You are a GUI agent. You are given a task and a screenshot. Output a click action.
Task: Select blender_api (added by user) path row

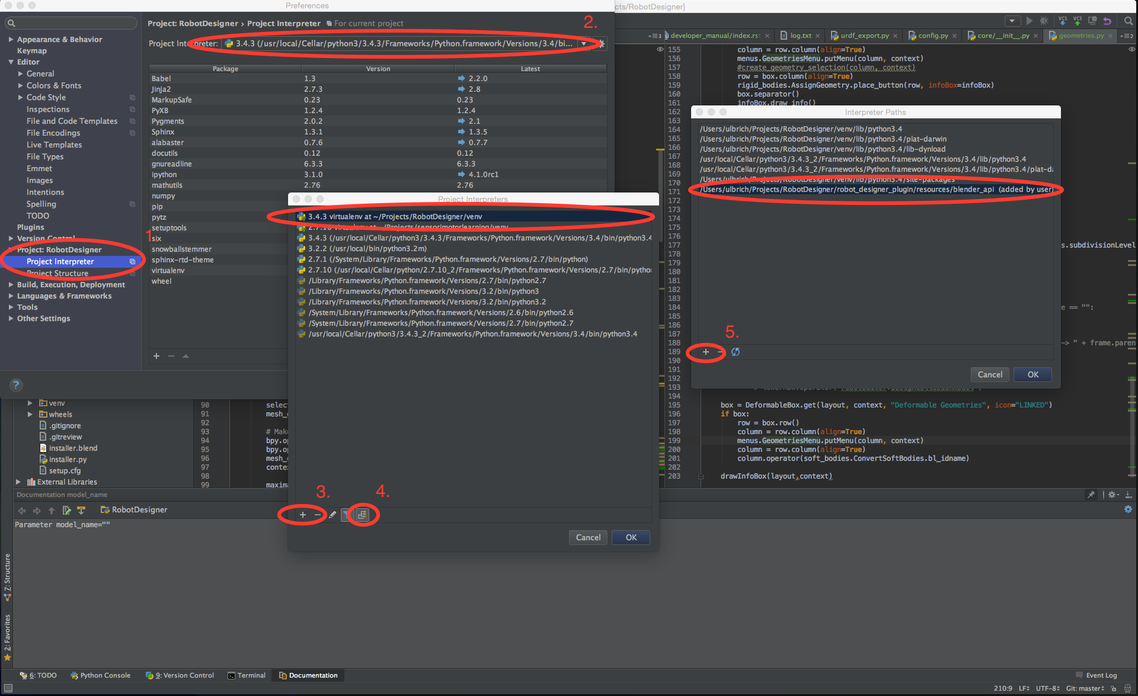876,190
